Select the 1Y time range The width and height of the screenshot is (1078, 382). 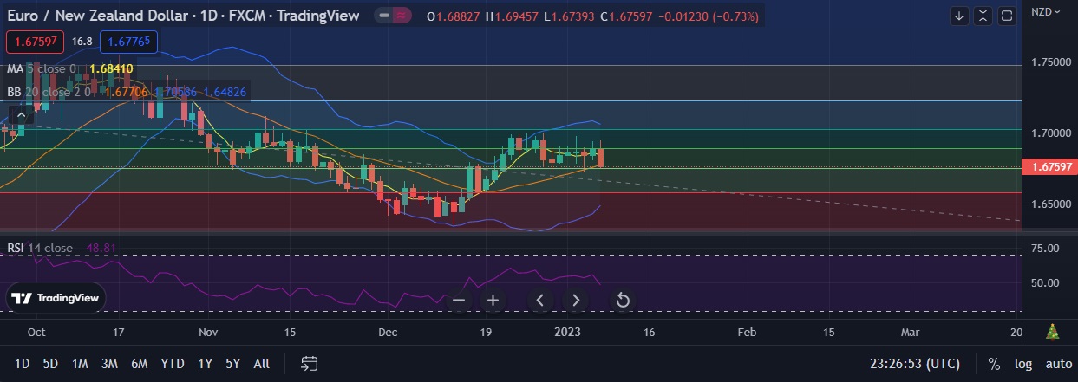pyautogui.click(x=205, y=364)
